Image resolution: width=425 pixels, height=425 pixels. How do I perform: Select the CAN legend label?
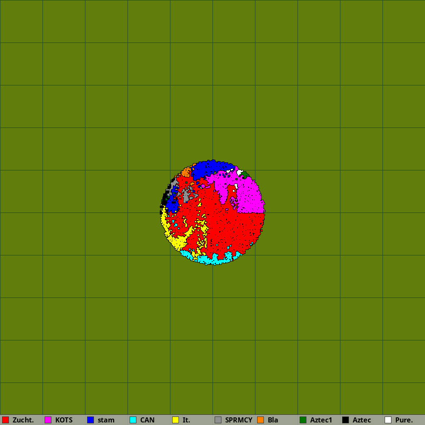[x=147, y=420]
